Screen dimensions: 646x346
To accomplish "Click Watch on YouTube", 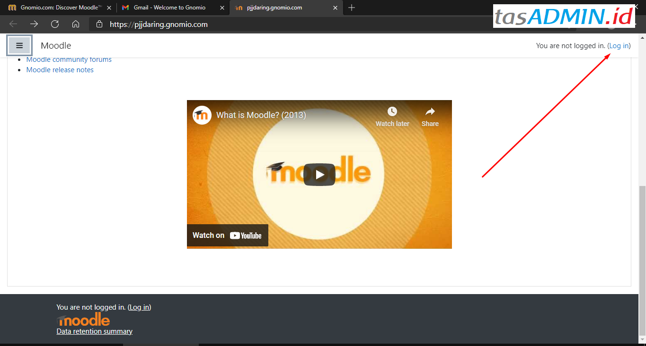I will click(x=227, y=235).
